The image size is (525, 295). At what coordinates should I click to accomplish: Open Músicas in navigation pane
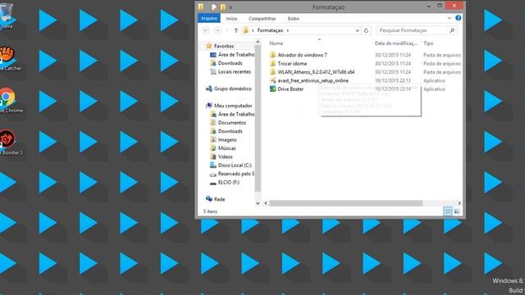[x=226, y=148]
